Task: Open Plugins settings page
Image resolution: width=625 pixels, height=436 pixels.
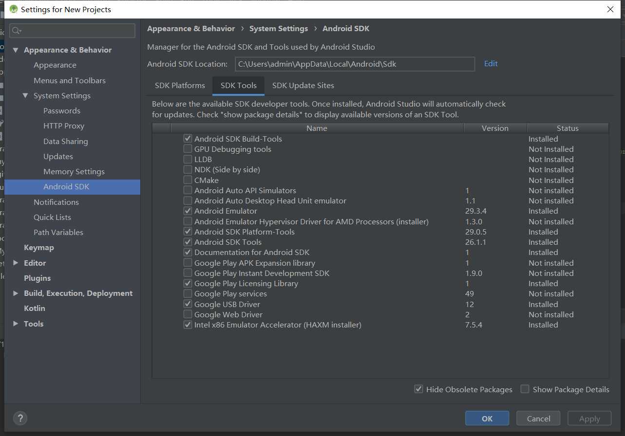Action: 38,278
